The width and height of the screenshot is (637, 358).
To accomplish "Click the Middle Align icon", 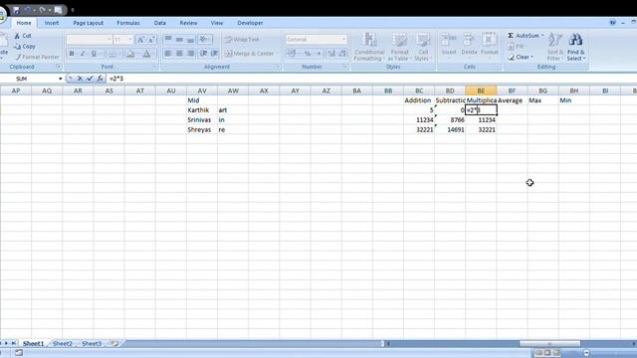I will point(179,40).
